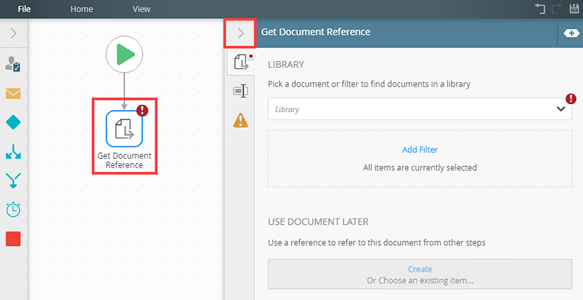This screenshot has height=300, width=583.
Task: Choose the Merge arrows icon
Action: [x=13, y=181]
